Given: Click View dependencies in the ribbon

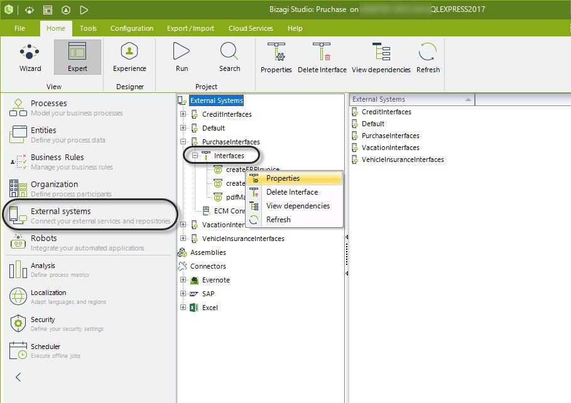Looking at the screenshot, I should [x=381, y=58].
